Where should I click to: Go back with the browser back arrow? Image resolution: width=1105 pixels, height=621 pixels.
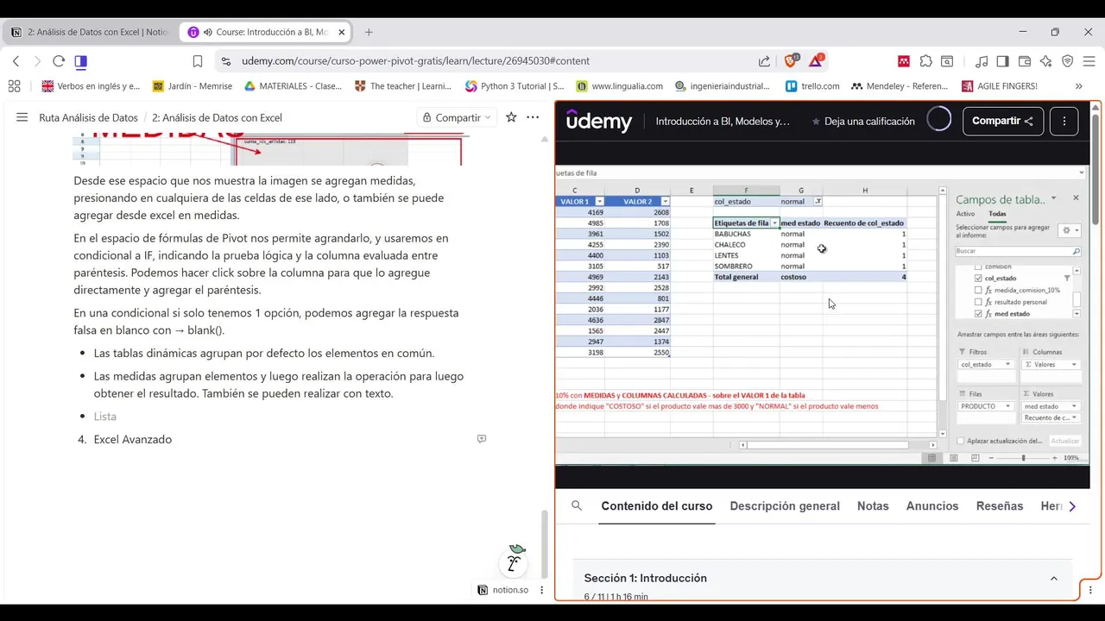[x=16, y=61]
